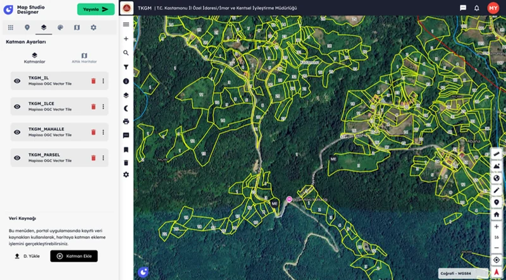Click the zoom level 16 indicator

(497, 238)
